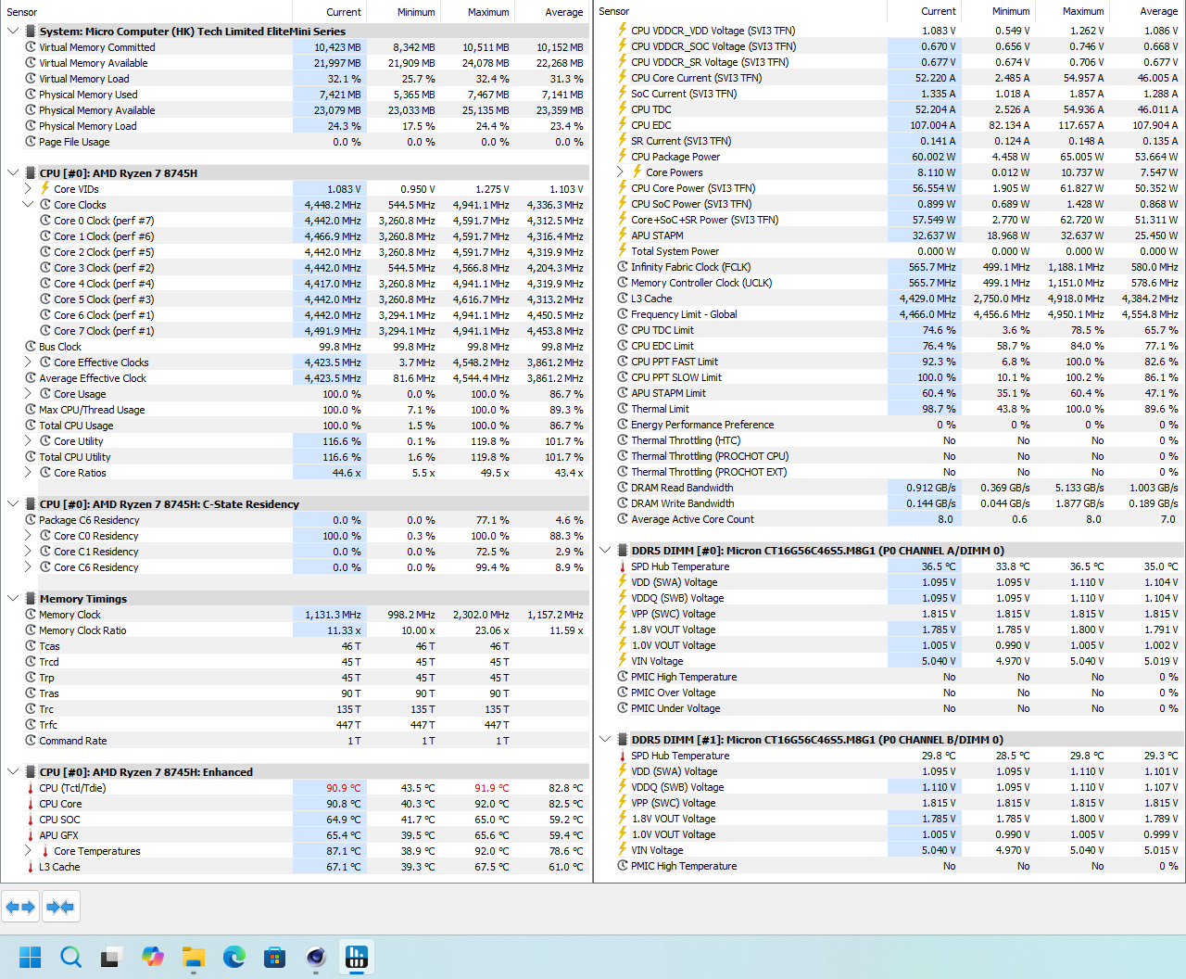Viewport: 1186px width, 979px height.
Task: Click the lightning icon next to APU STAPM
Action: point(623,235)
